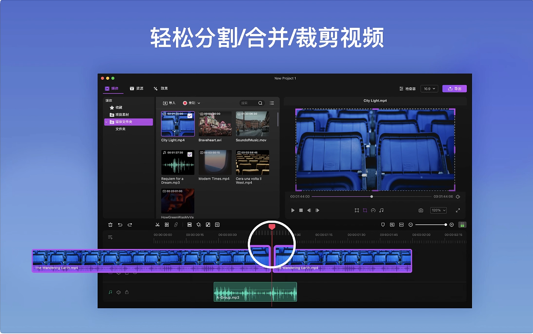This screenshot has height=334, width=533.
Task: Take a snapshot with the camera icon
Action: 421,210
